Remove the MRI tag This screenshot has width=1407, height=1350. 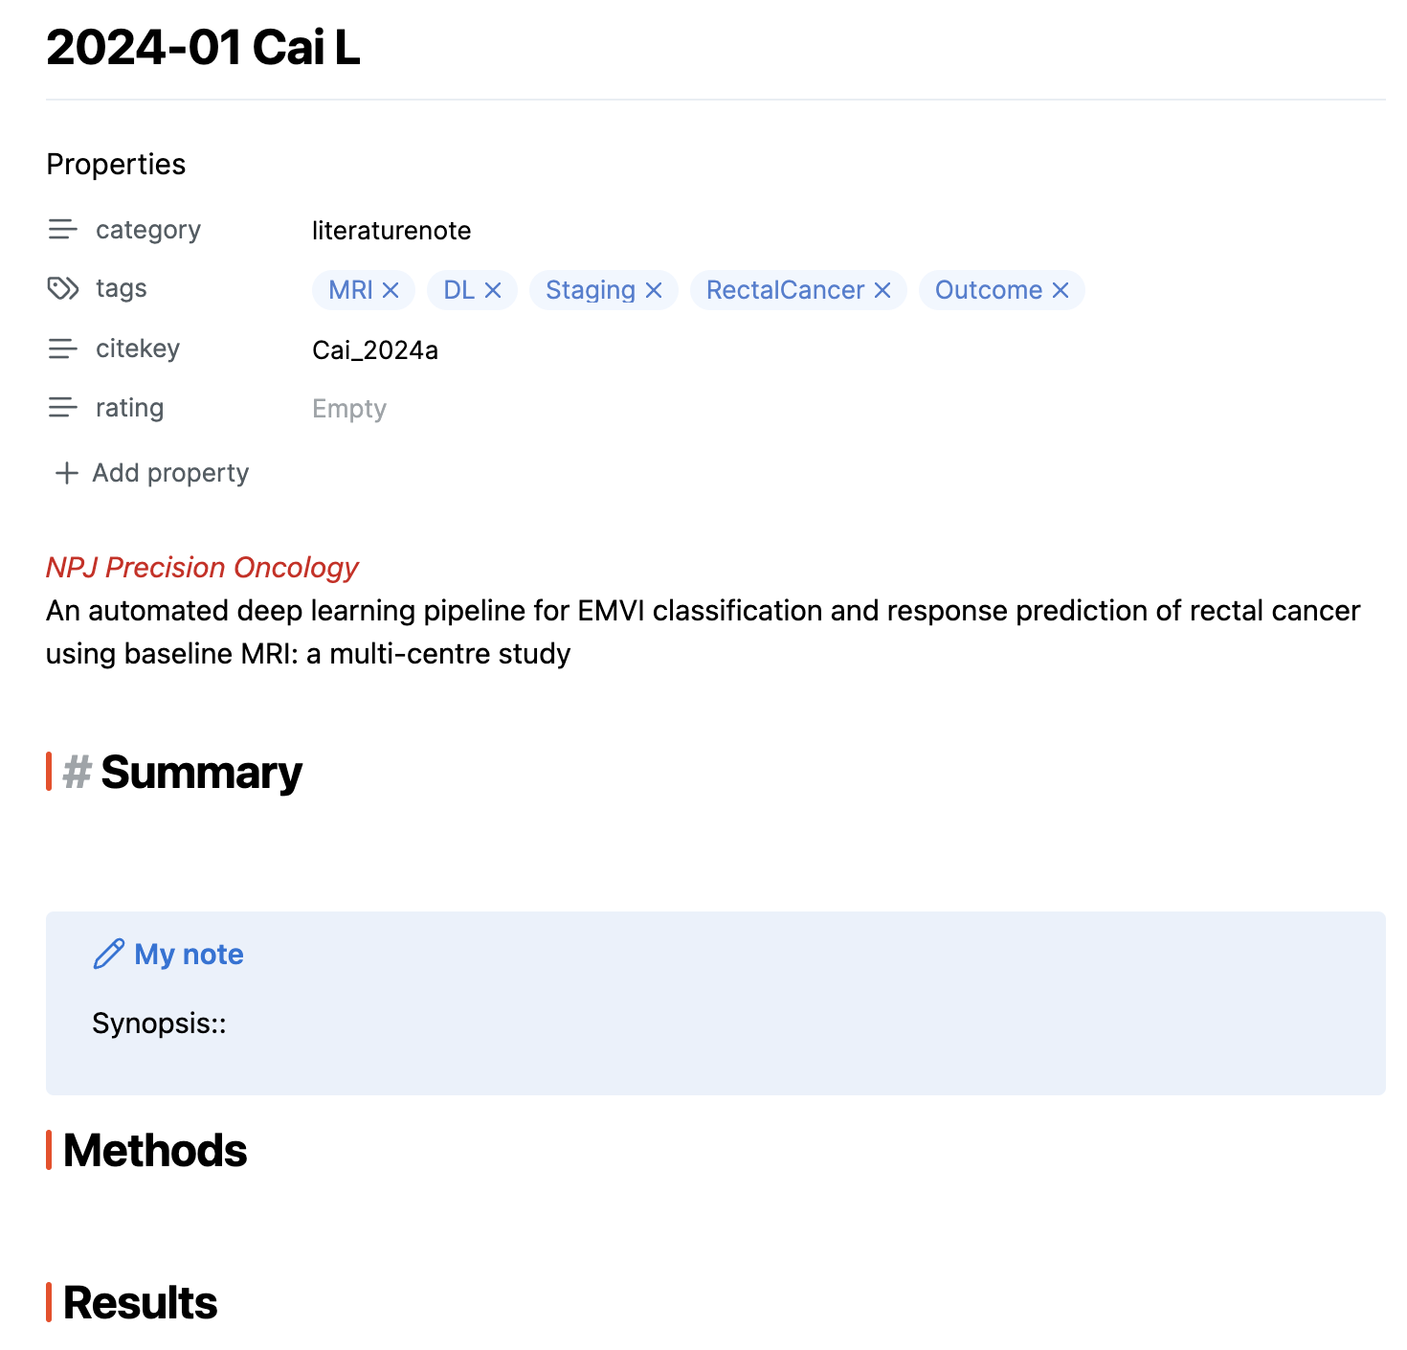(391, 290)
